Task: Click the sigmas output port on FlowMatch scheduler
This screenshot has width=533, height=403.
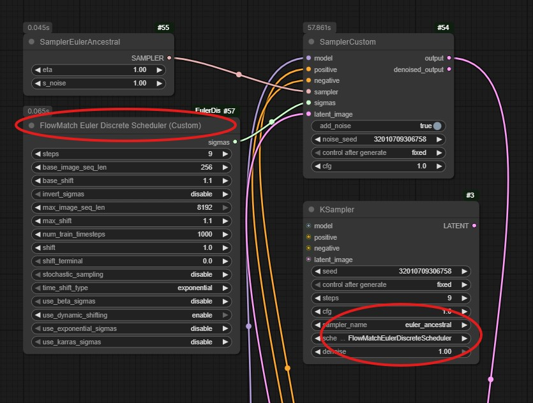Action: tap(236, 142)
